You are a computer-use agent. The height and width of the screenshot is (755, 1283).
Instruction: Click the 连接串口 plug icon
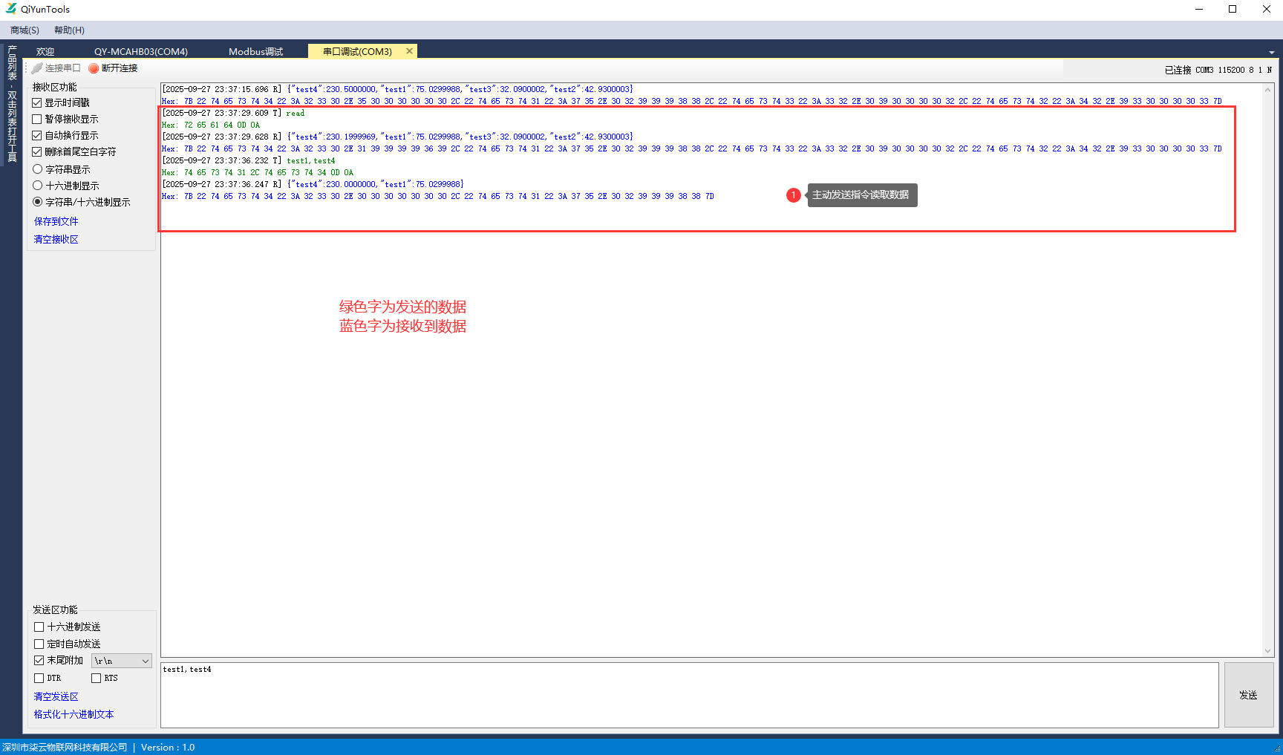[x=37, y=68]
